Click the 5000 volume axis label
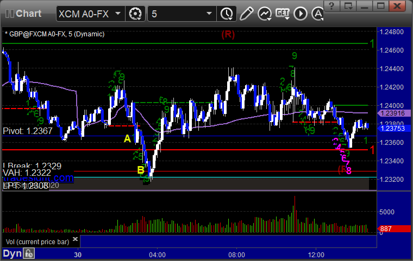 387,212
